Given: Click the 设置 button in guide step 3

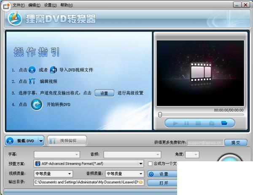Looking at the screenshot, I should point(105,93).
